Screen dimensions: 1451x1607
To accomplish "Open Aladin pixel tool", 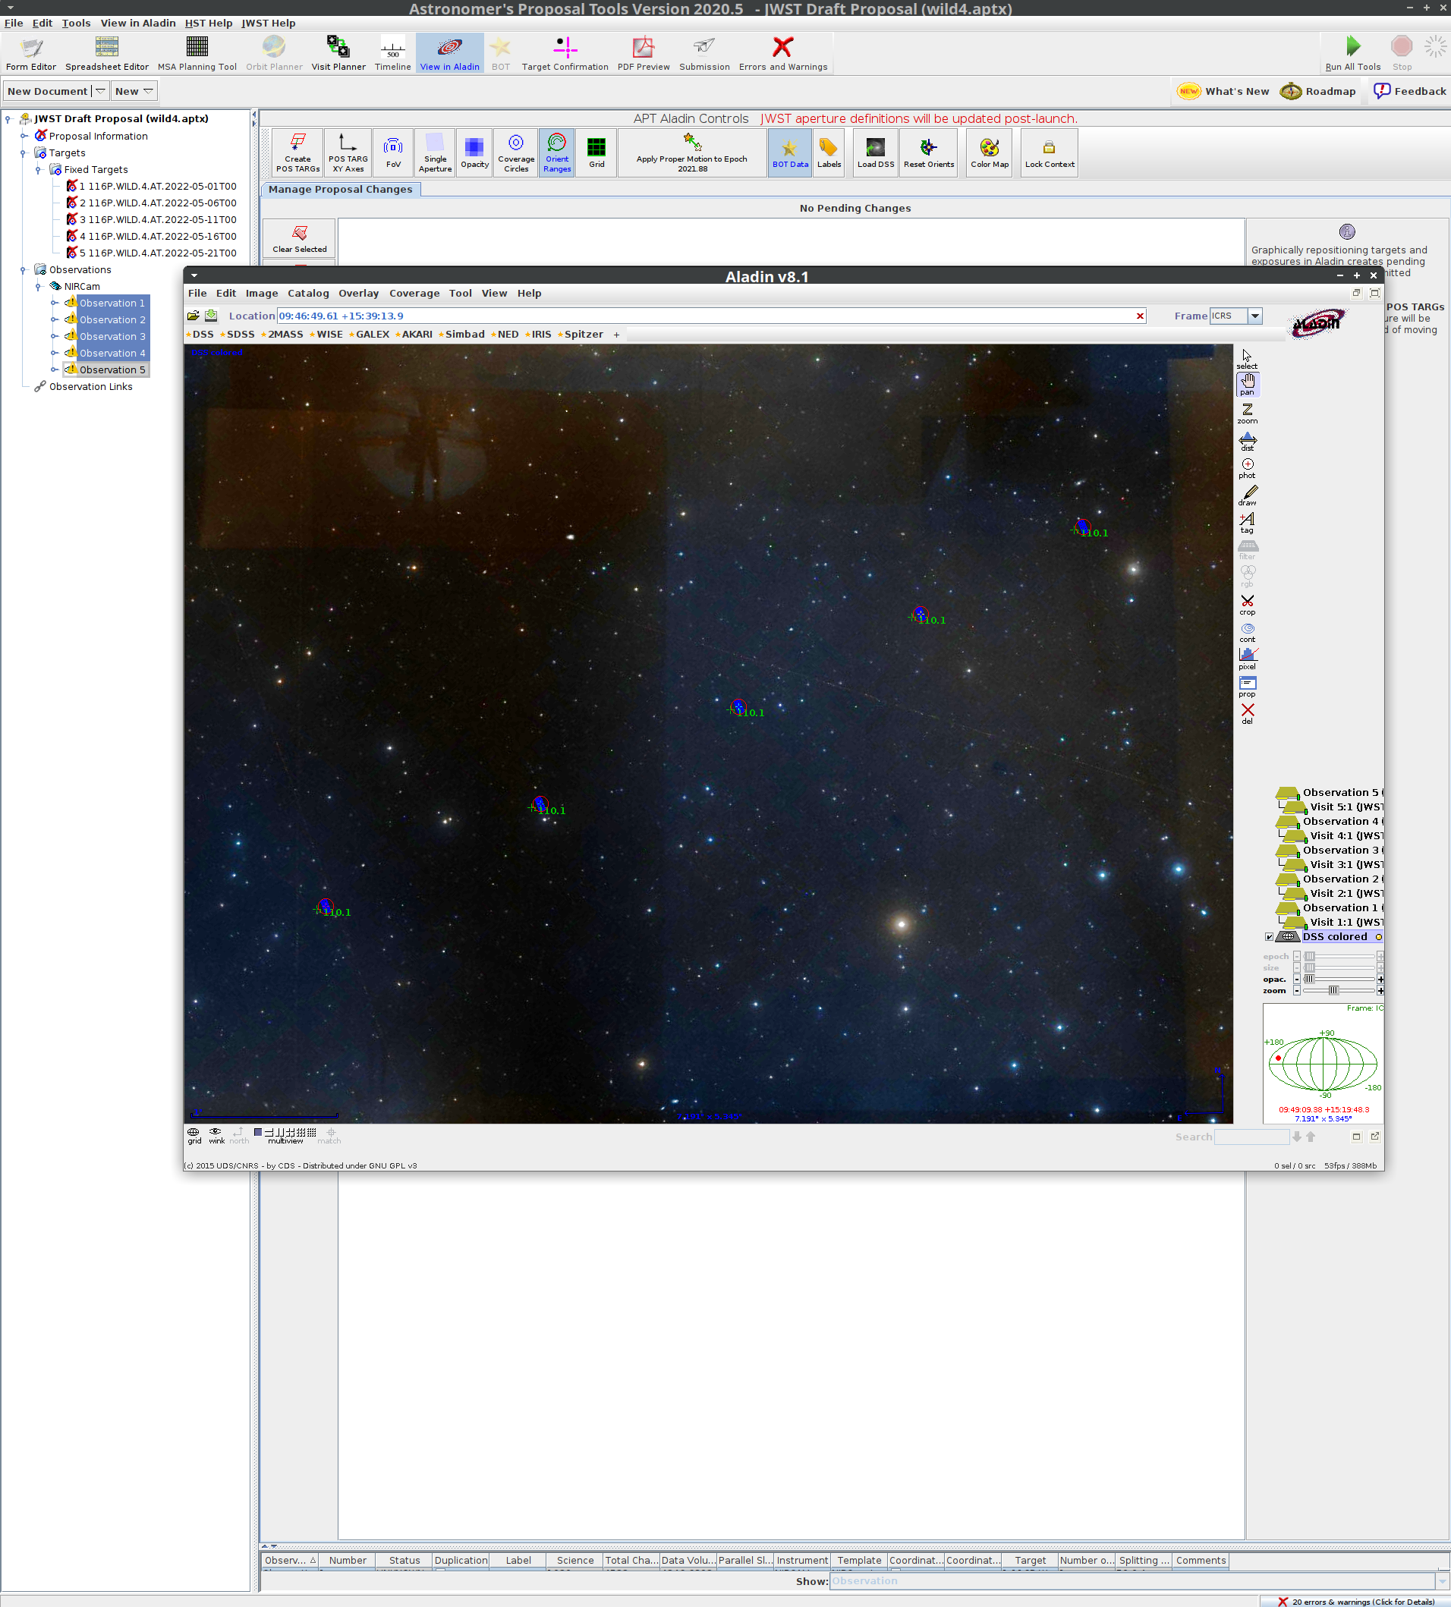I will point(1247,659).
